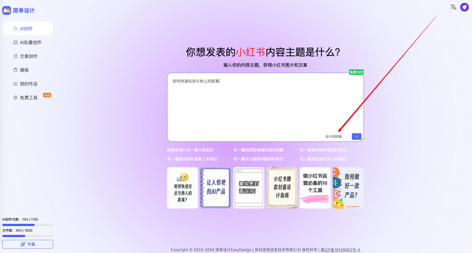The height and width of the screenshot is (253, 472).
Task: Click the edit icon beside 文案创作
Action: click(15, 56)
